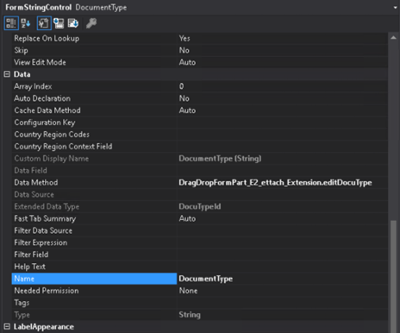The height and width of the screenshot is (333, 400).
Task: Select the Replace On Lookup property
Action: (47, 38)
